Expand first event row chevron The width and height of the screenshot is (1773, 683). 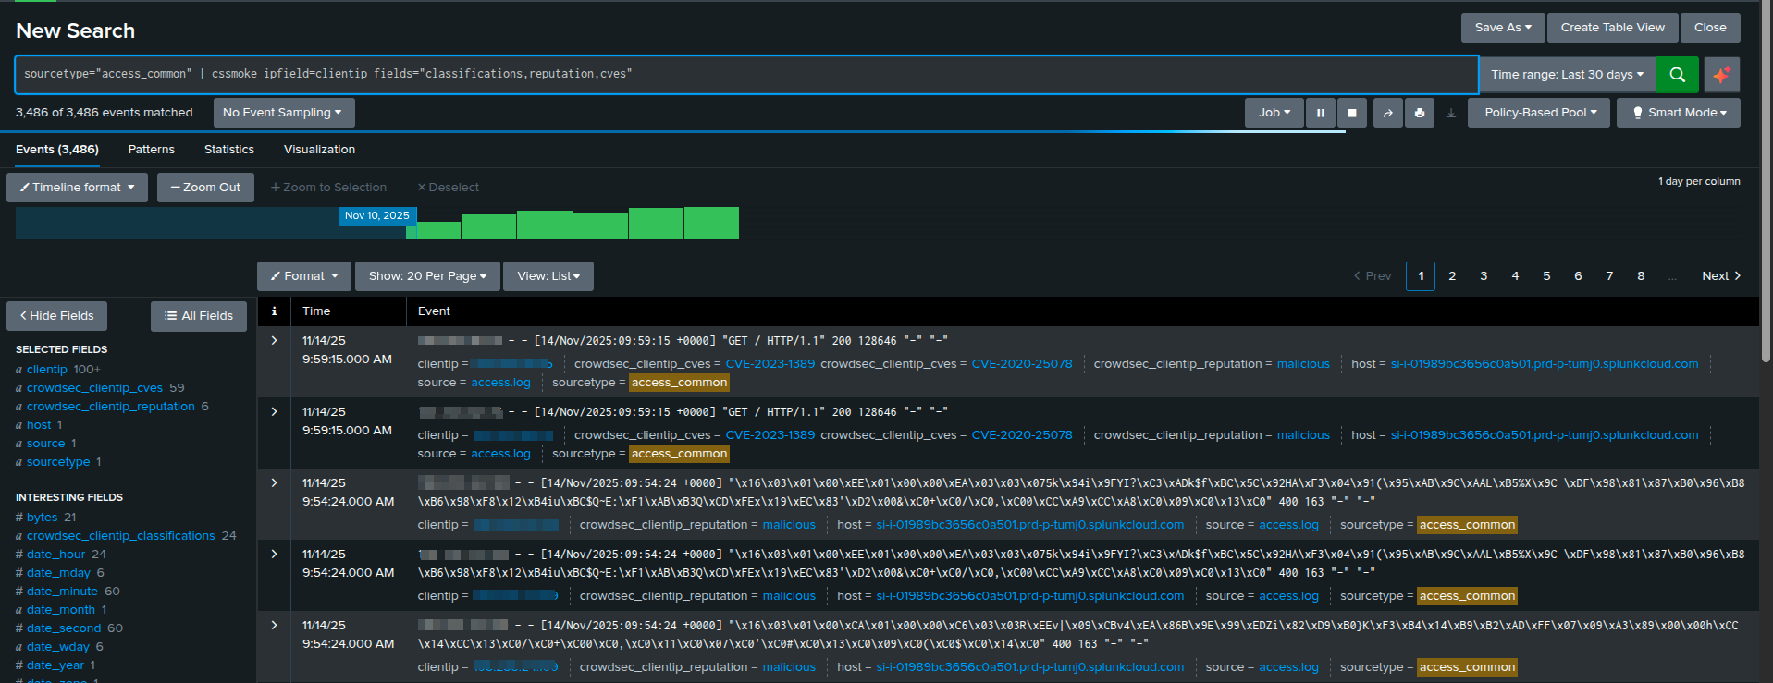coord(274,341)
